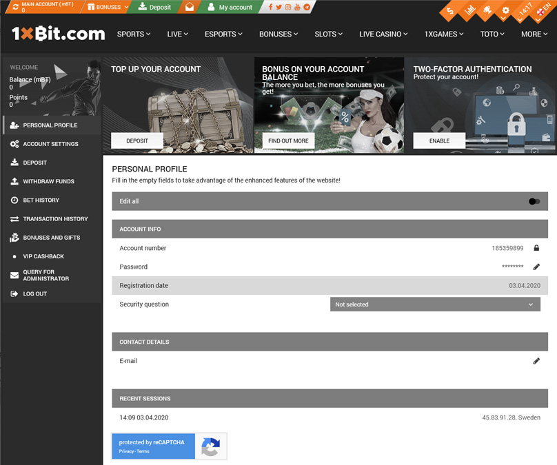Click the FIND OUT MORE banner button

tap(288, 141)
